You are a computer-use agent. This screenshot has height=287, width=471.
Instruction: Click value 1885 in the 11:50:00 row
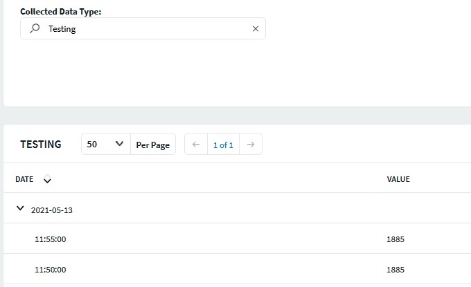pyautogui.click(x=396, y=270)
